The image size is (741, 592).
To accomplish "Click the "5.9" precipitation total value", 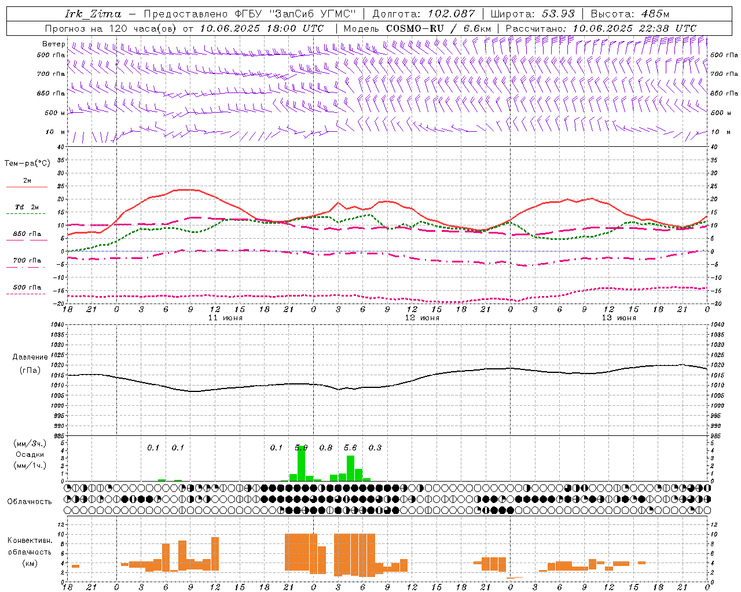I will [x=301, y=448].
